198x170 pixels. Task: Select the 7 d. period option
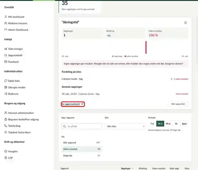coord(152,124)
